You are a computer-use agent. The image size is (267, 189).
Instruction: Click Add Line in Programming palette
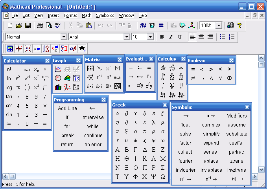coord(67,108)
